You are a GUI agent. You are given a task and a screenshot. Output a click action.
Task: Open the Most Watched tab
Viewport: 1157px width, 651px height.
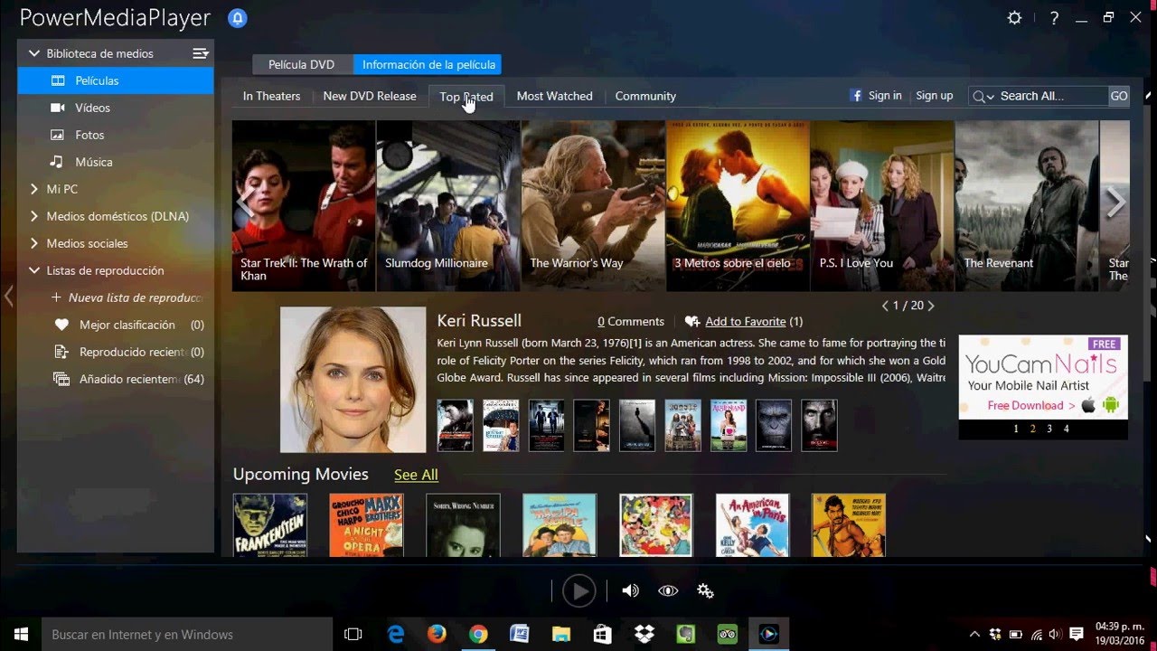(554, 96)
